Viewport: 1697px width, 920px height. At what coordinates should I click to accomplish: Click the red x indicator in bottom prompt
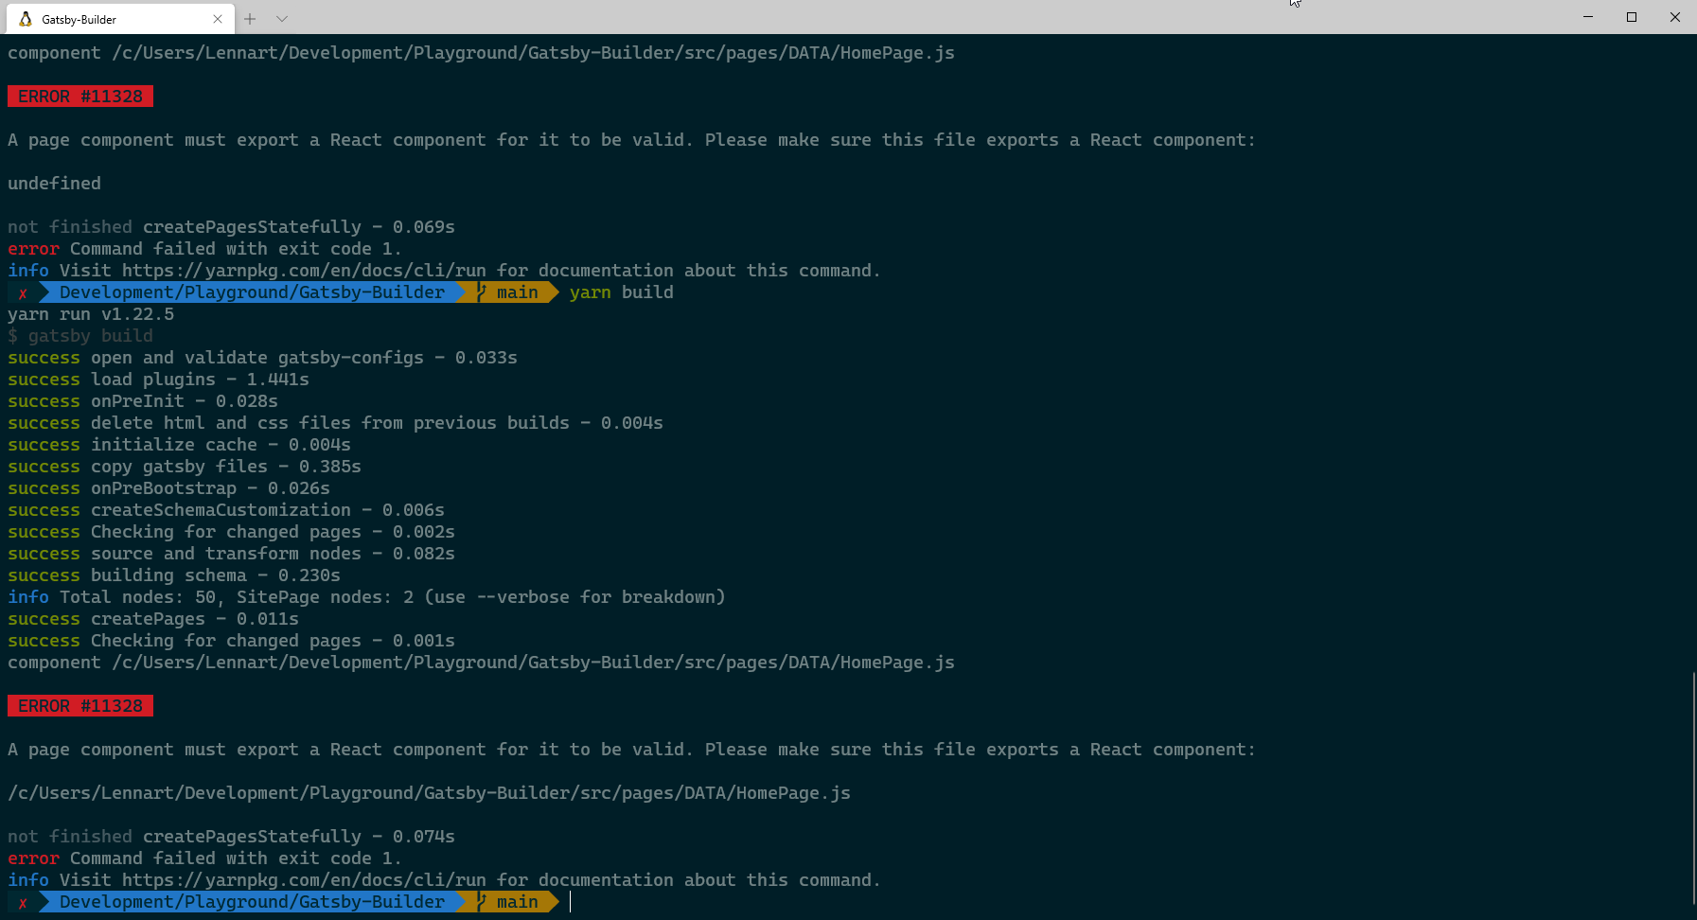pos(21,901)
